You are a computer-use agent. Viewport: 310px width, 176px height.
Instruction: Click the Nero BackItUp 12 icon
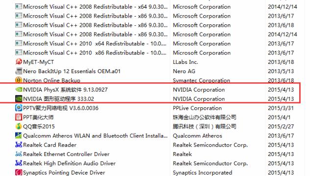(19, 71)
